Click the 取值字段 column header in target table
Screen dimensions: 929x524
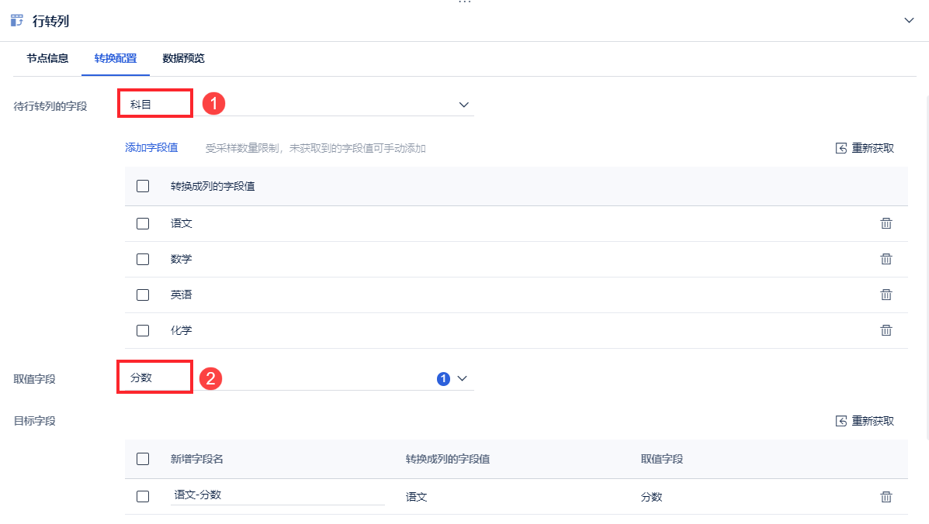662,459
